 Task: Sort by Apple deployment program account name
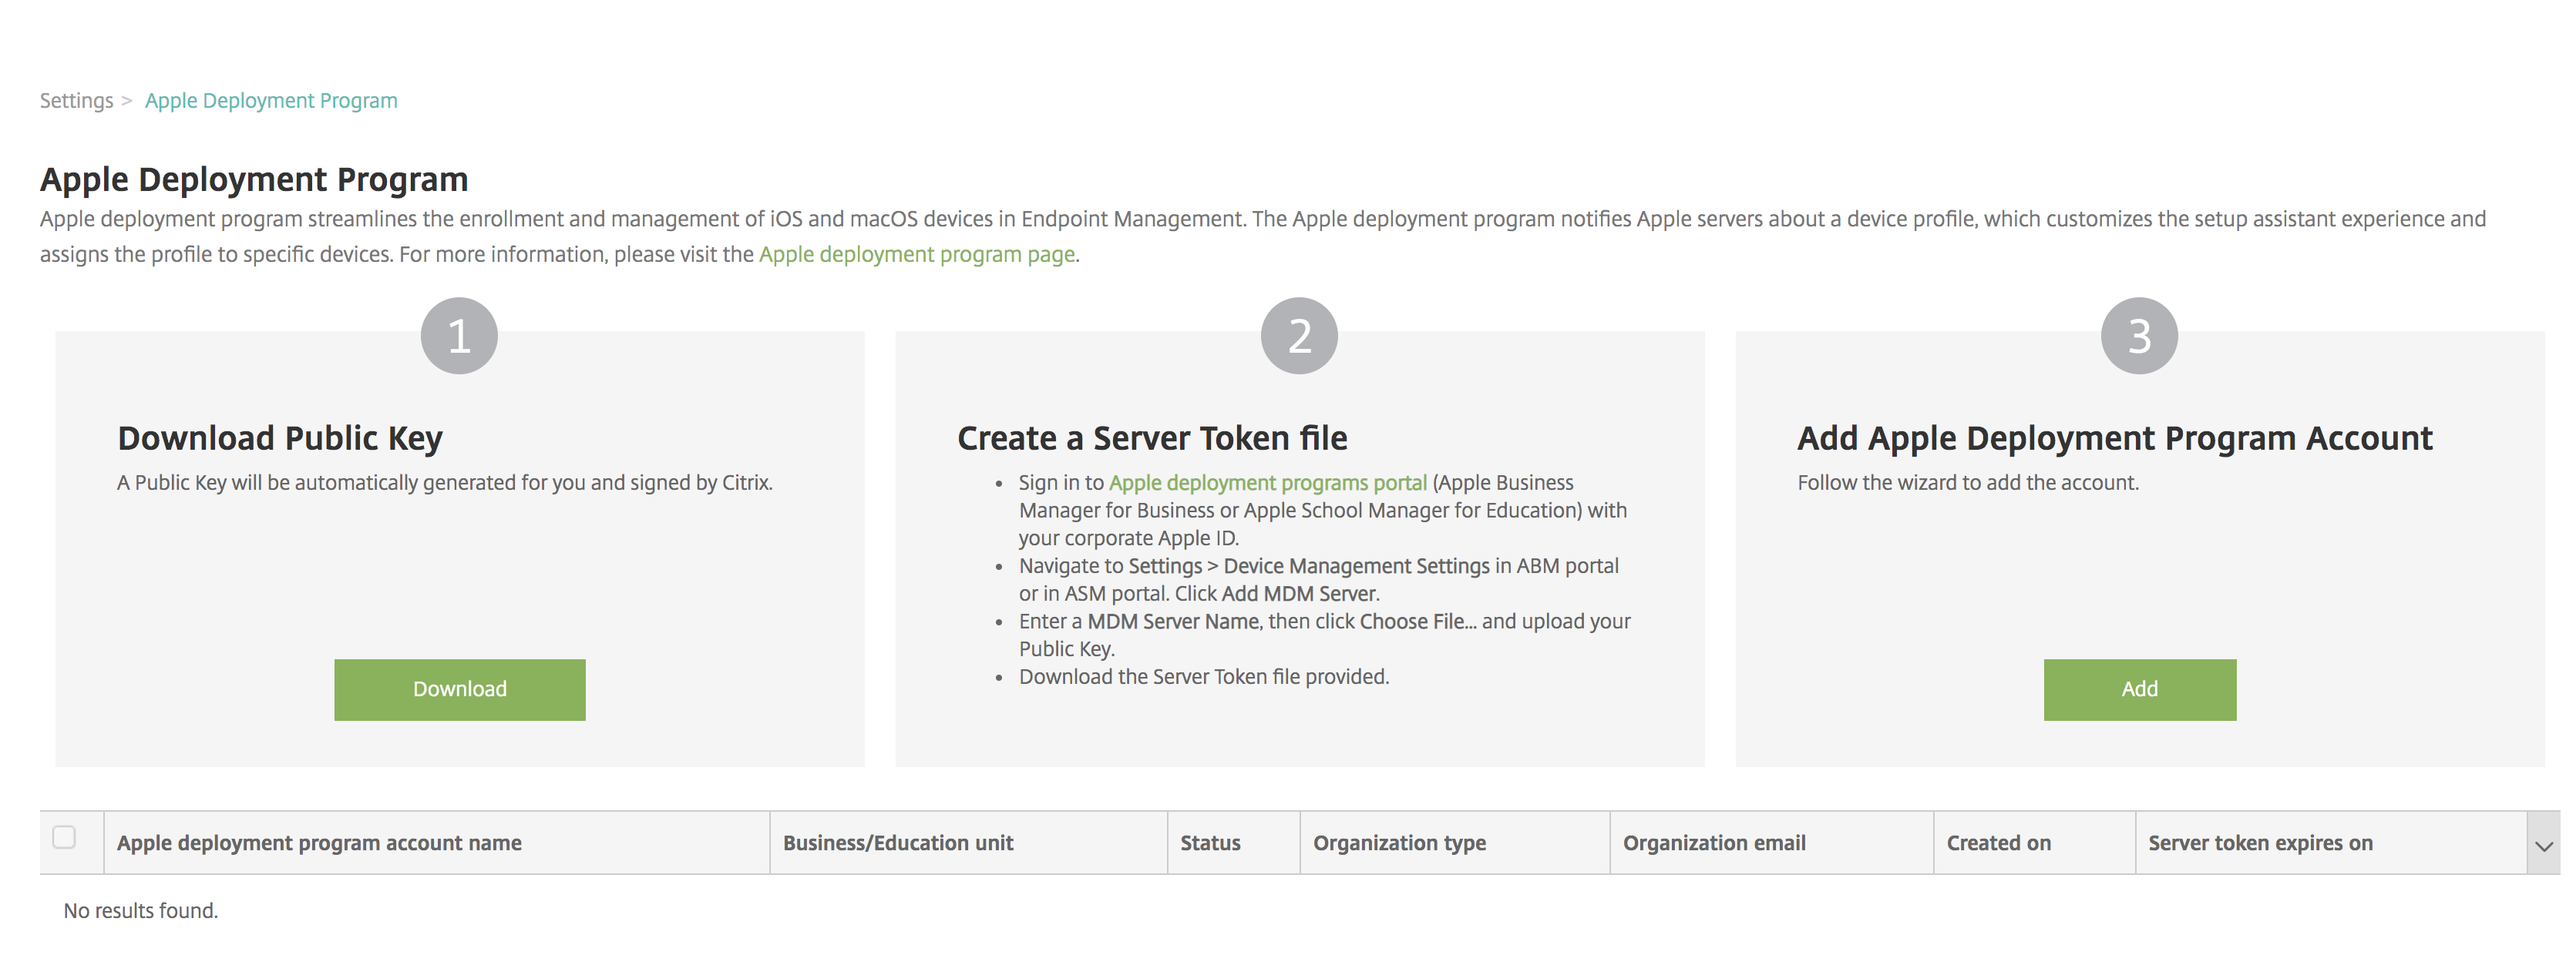coord(319,843)
